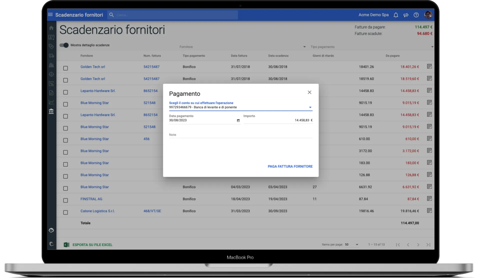Select the checkbox for FINSTRAL AG row
This screenshot has width=480, height=280.
pyautogui.click(x=65, y=200)
